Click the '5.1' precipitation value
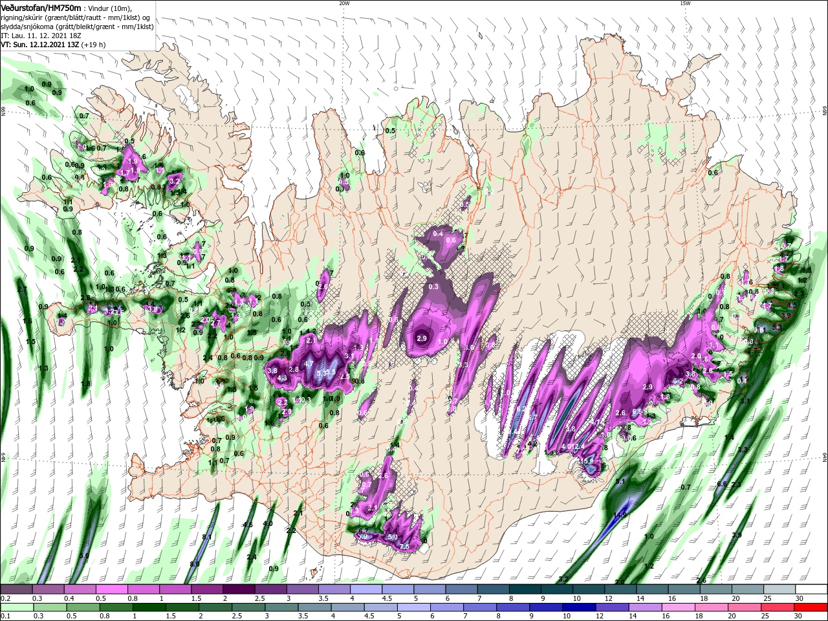The width and height of the screenshot is (828, 621). (x=620, y=481)
